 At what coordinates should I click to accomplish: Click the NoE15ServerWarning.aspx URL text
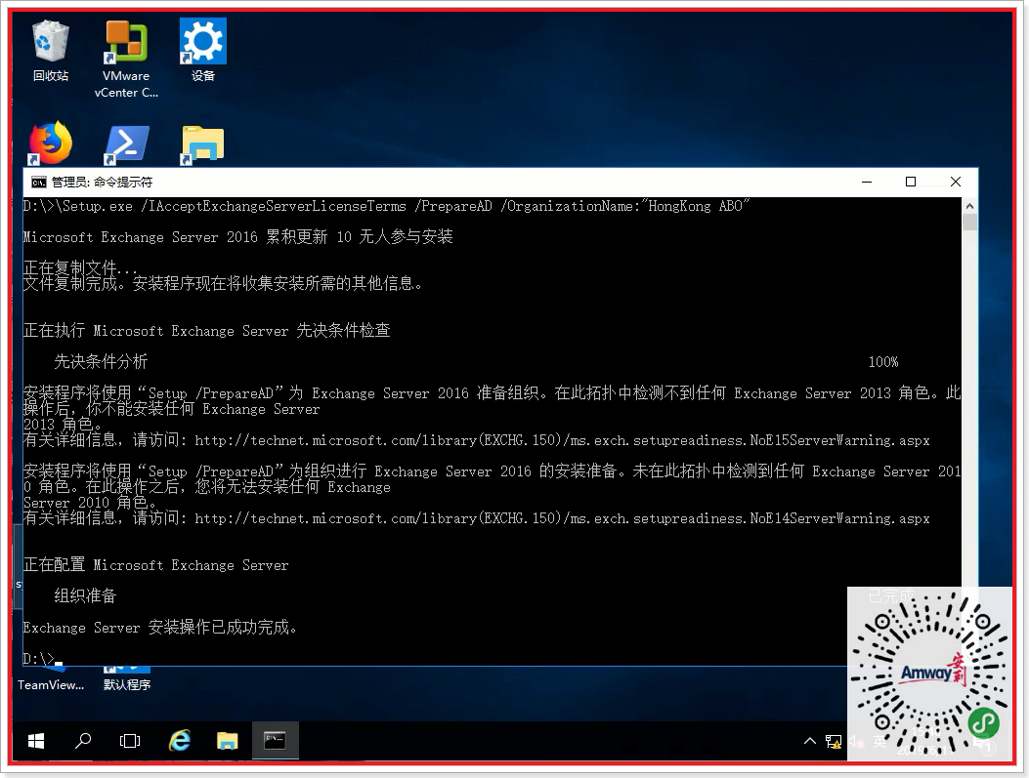563,440
